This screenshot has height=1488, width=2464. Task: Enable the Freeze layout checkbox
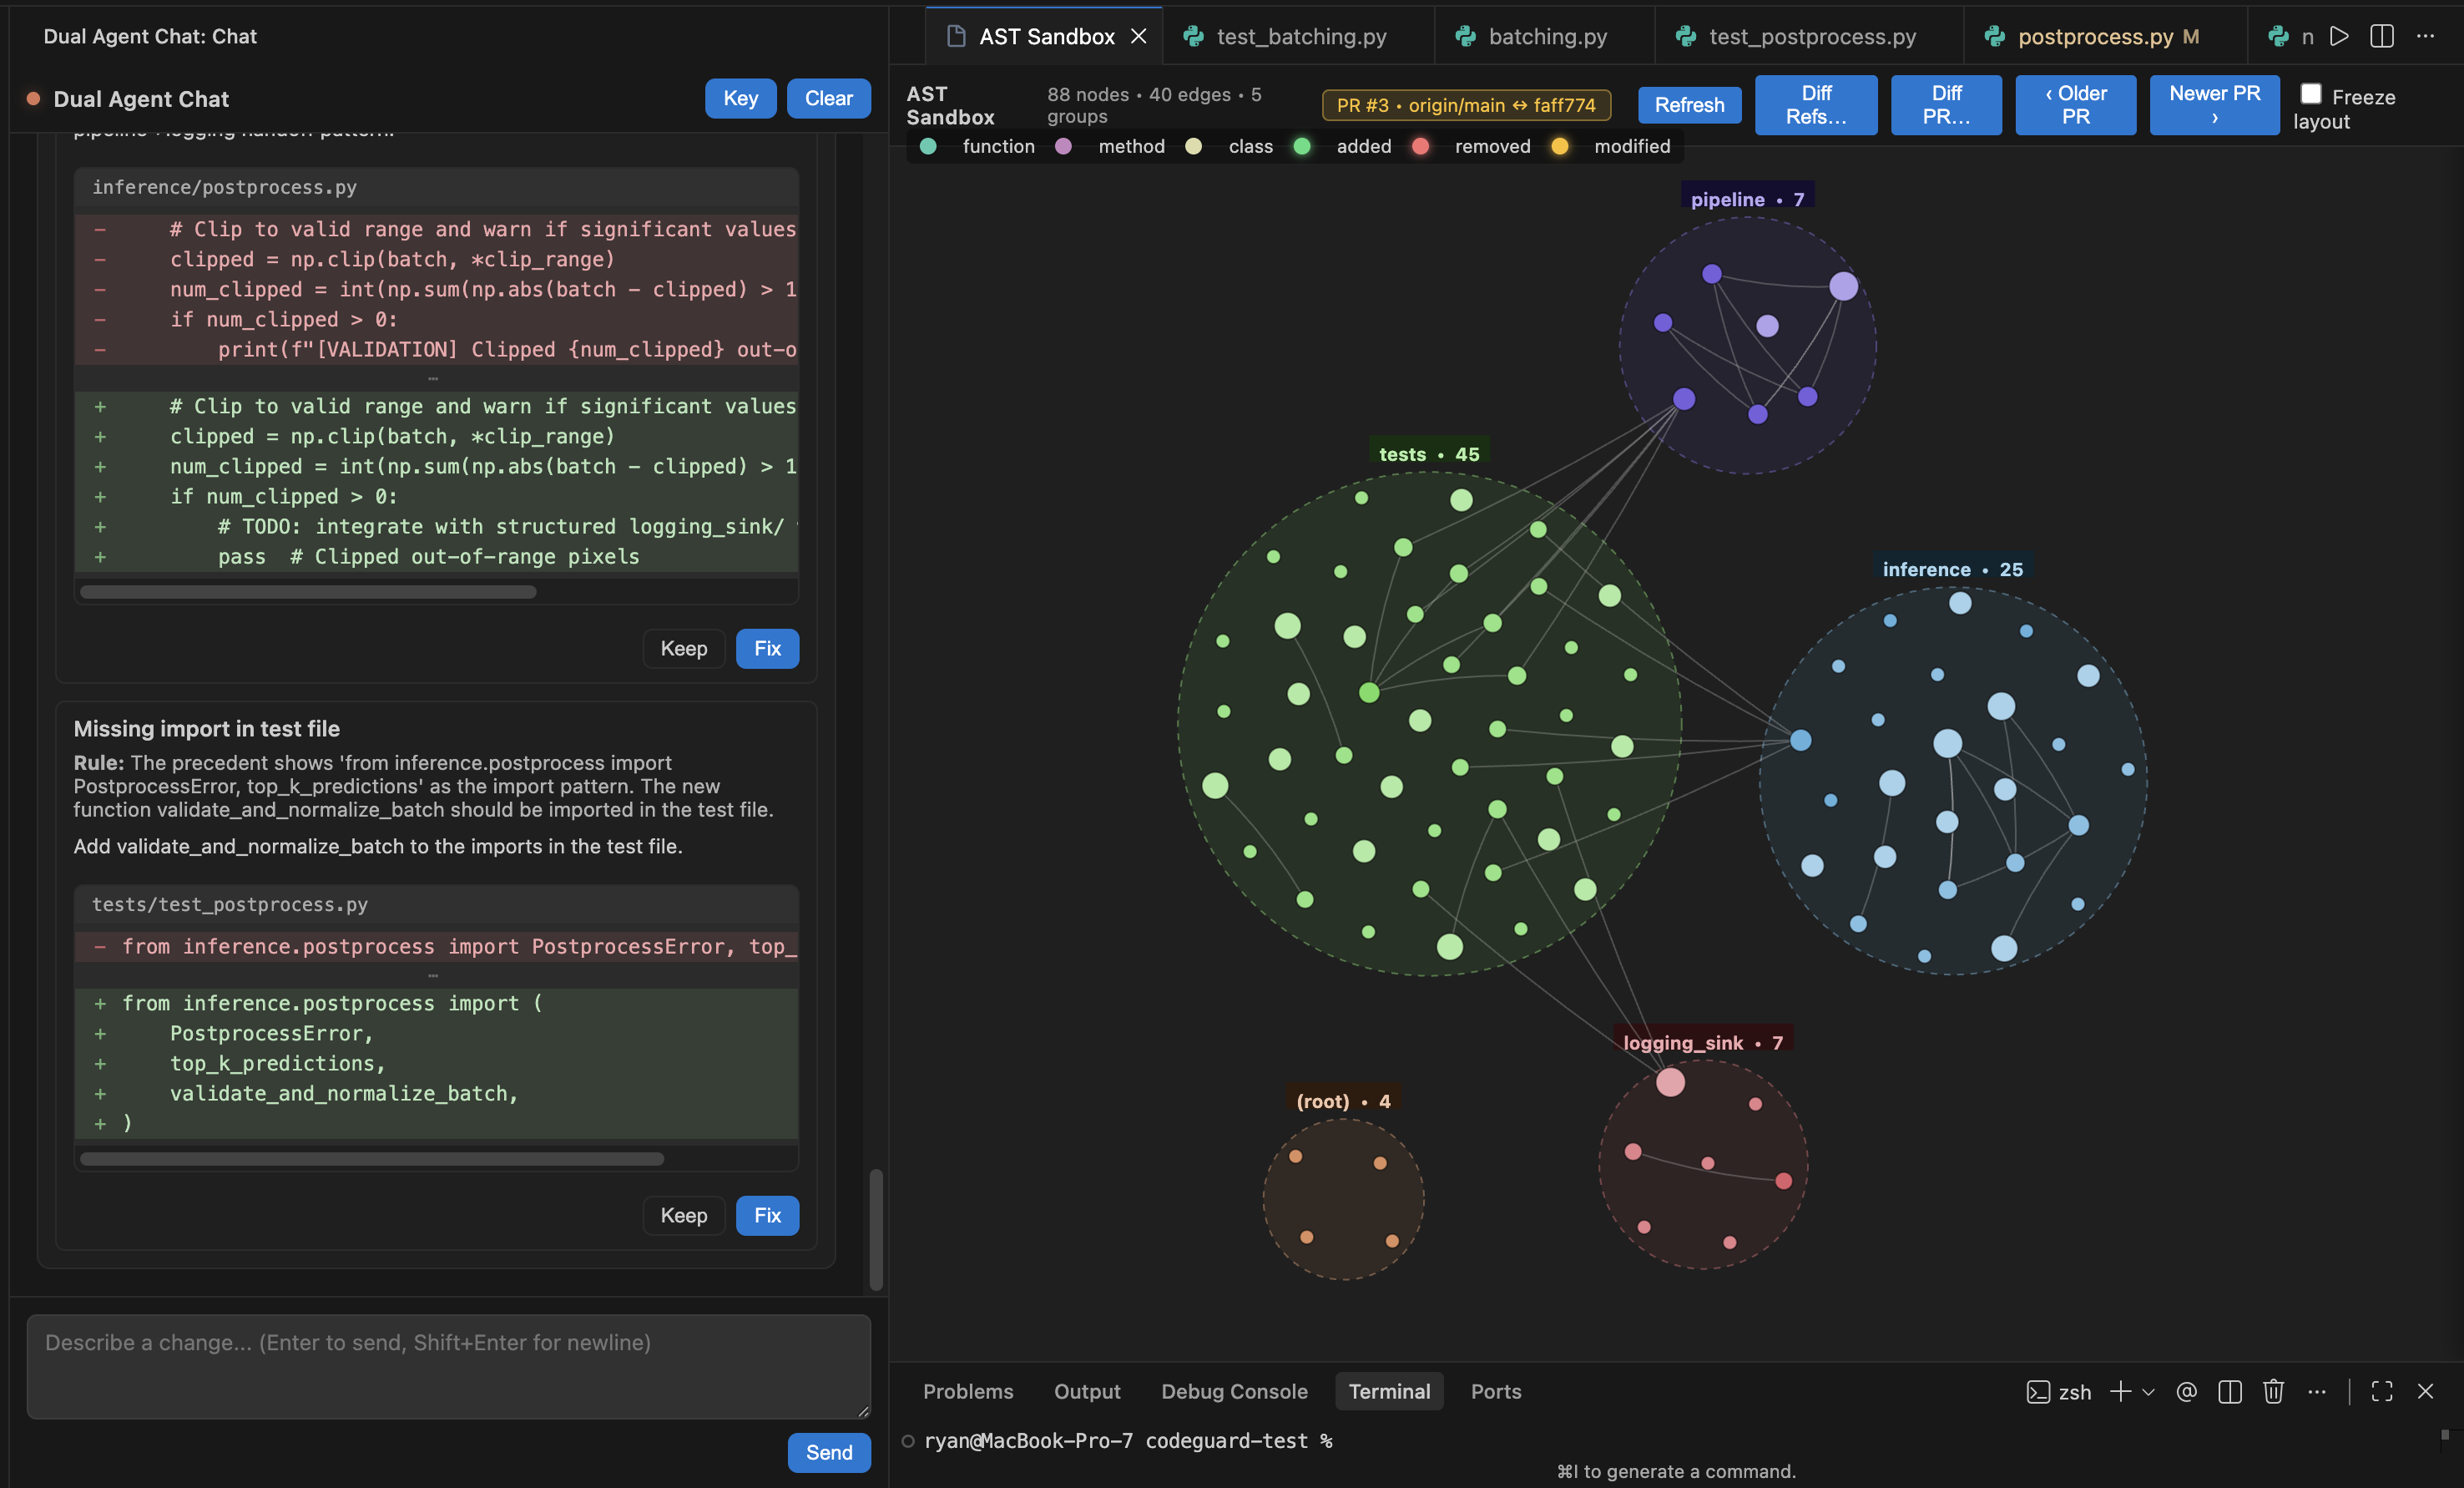tap(2311, 94)
